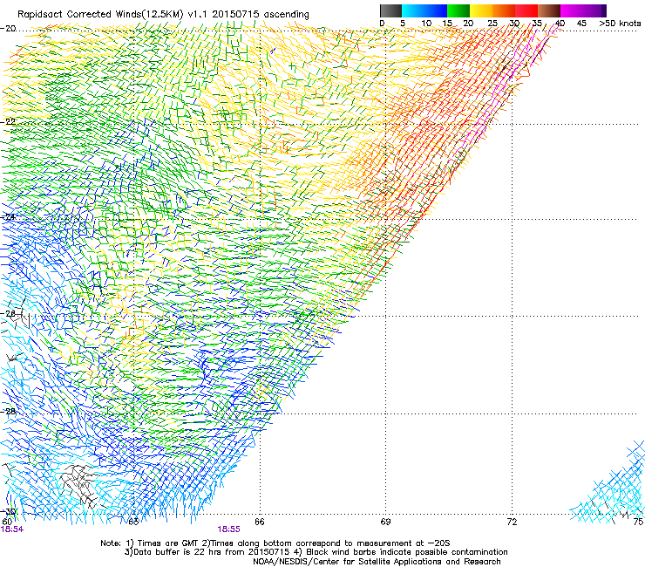Click the brown 35–40 knot legend swatch
Viewport: 645px width, 567px height.
549,10
